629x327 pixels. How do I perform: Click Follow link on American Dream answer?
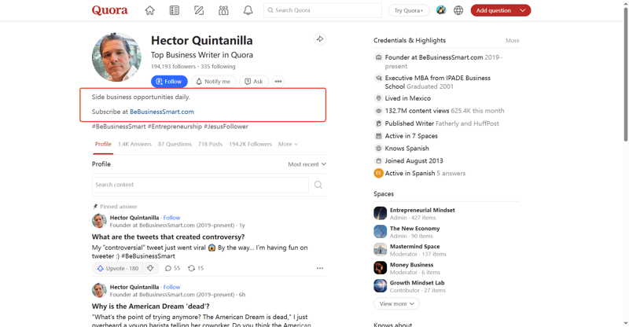point(171,287)
